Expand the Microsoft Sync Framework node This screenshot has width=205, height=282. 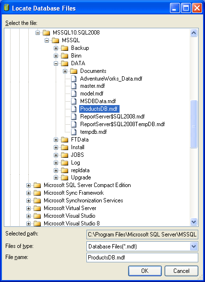[x=28, y=193]
